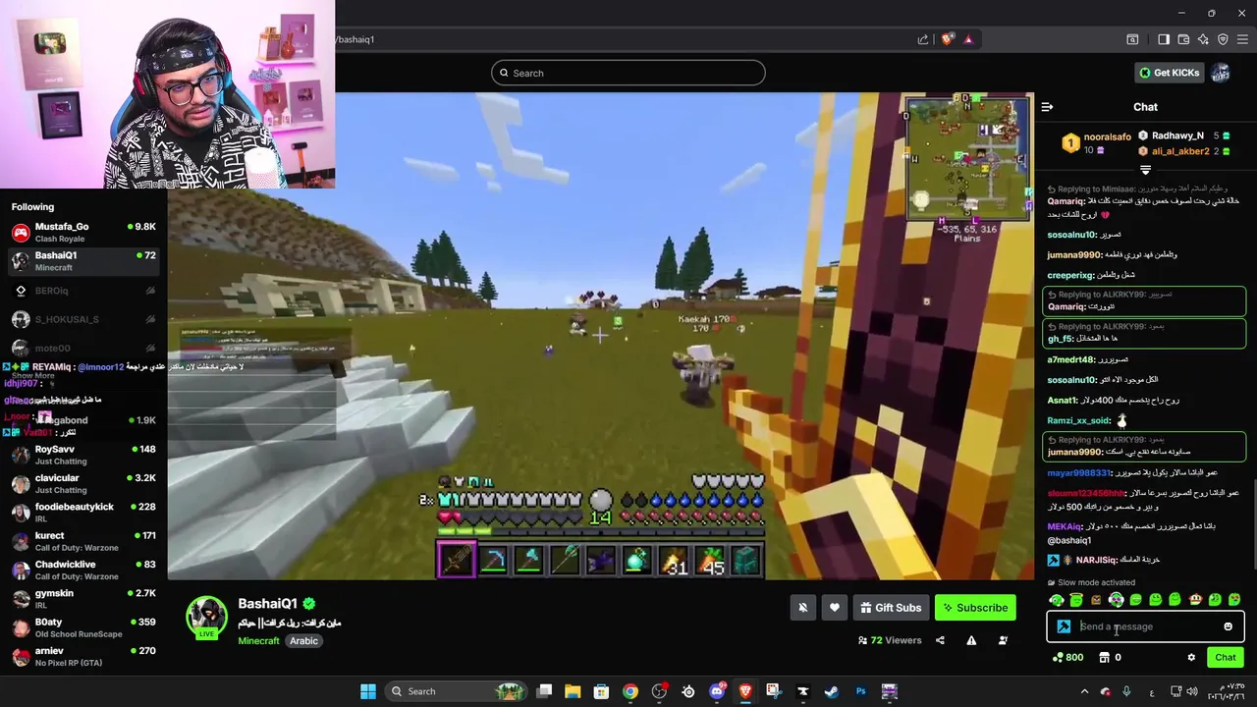Screen dimensions: 1257x707
Task: Insert the halo green emote
Action: (1076, 600)
